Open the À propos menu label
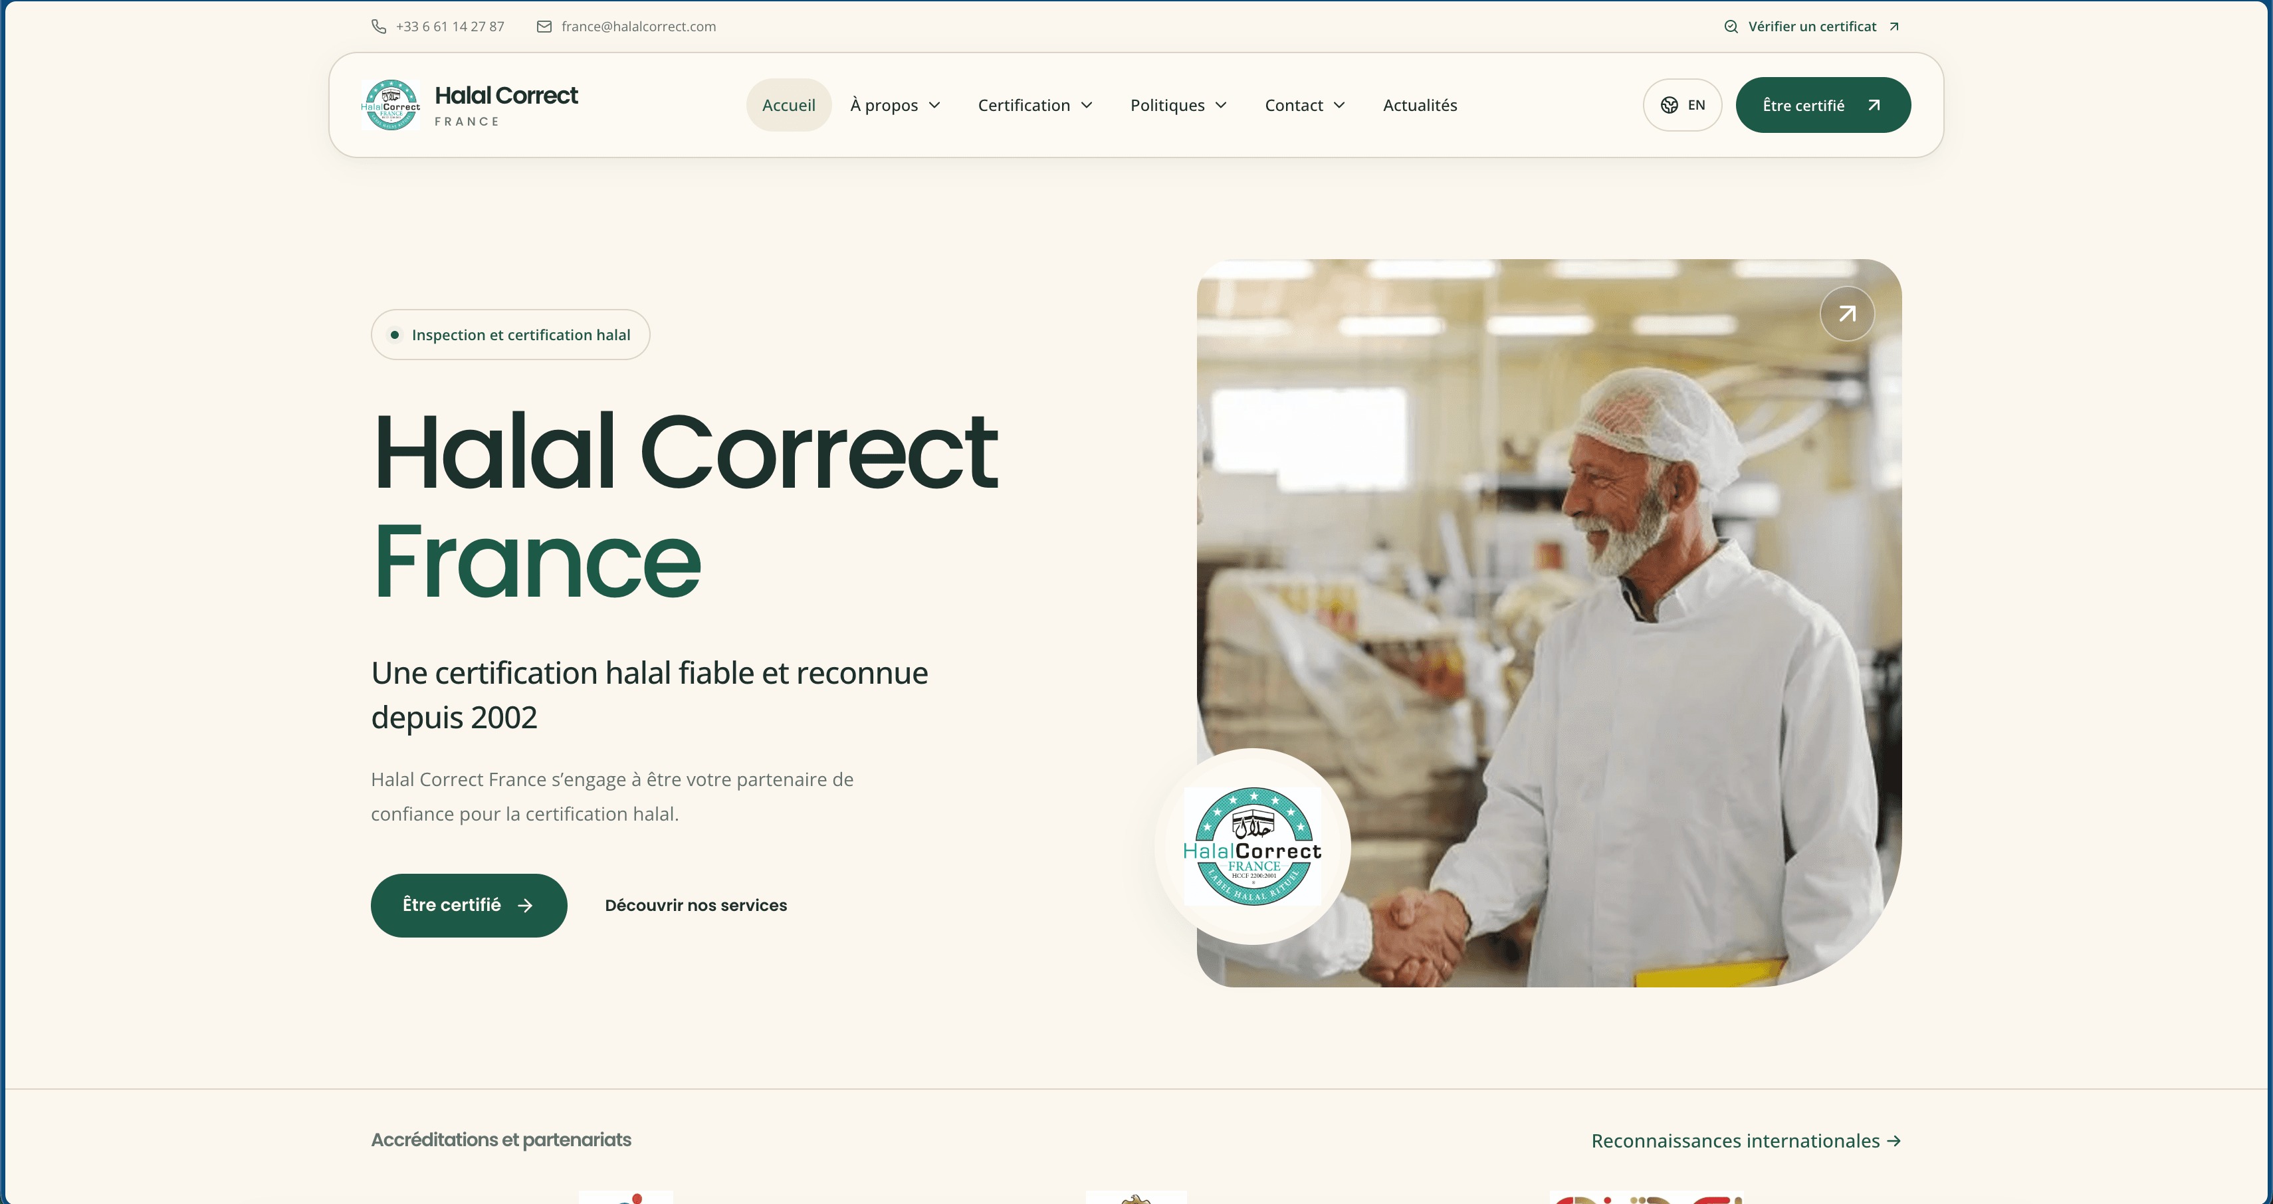The image size is (2273, 1204). [884, 105]
